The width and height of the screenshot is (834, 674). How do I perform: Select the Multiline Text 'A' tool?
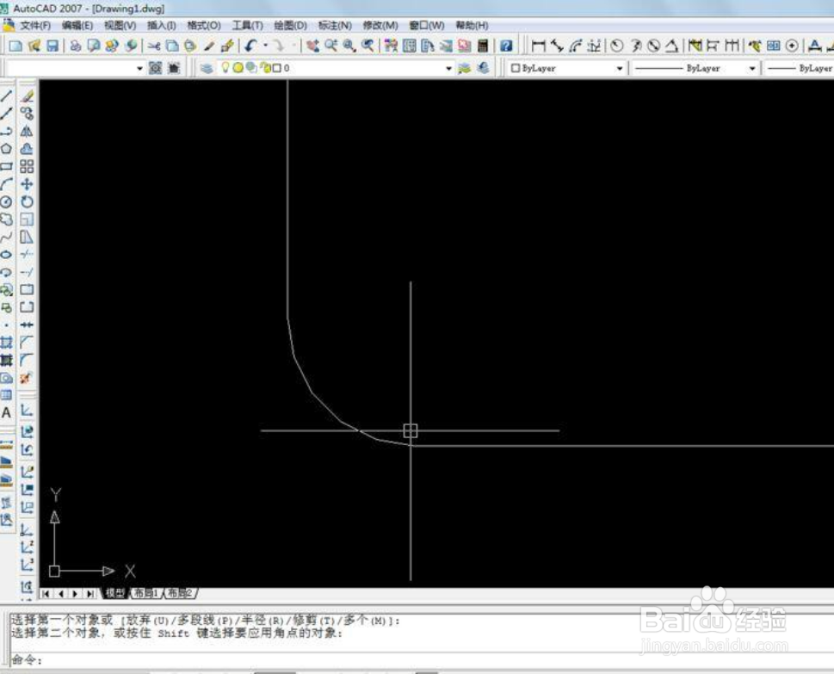pyautogui.click(x=6, y=413)
